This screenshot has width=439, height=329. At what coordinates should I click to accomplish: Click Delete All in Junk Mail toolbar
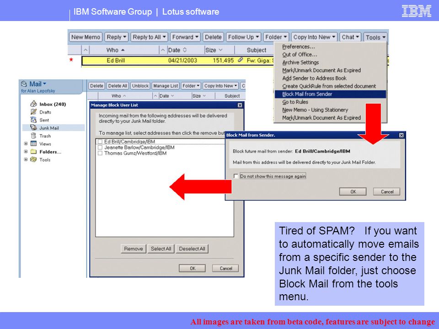point(118,86)
